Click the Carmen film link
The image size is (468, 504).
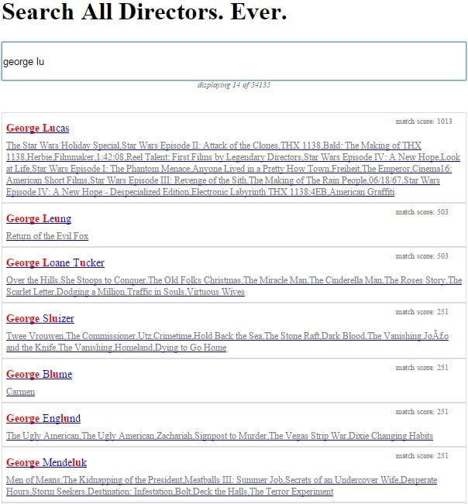click(x=20, y=392)
